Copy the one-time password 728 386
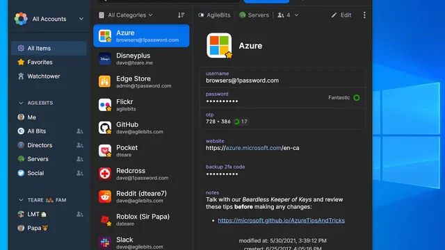This screenshot has width=445, height=250. [x=218, y=122]
